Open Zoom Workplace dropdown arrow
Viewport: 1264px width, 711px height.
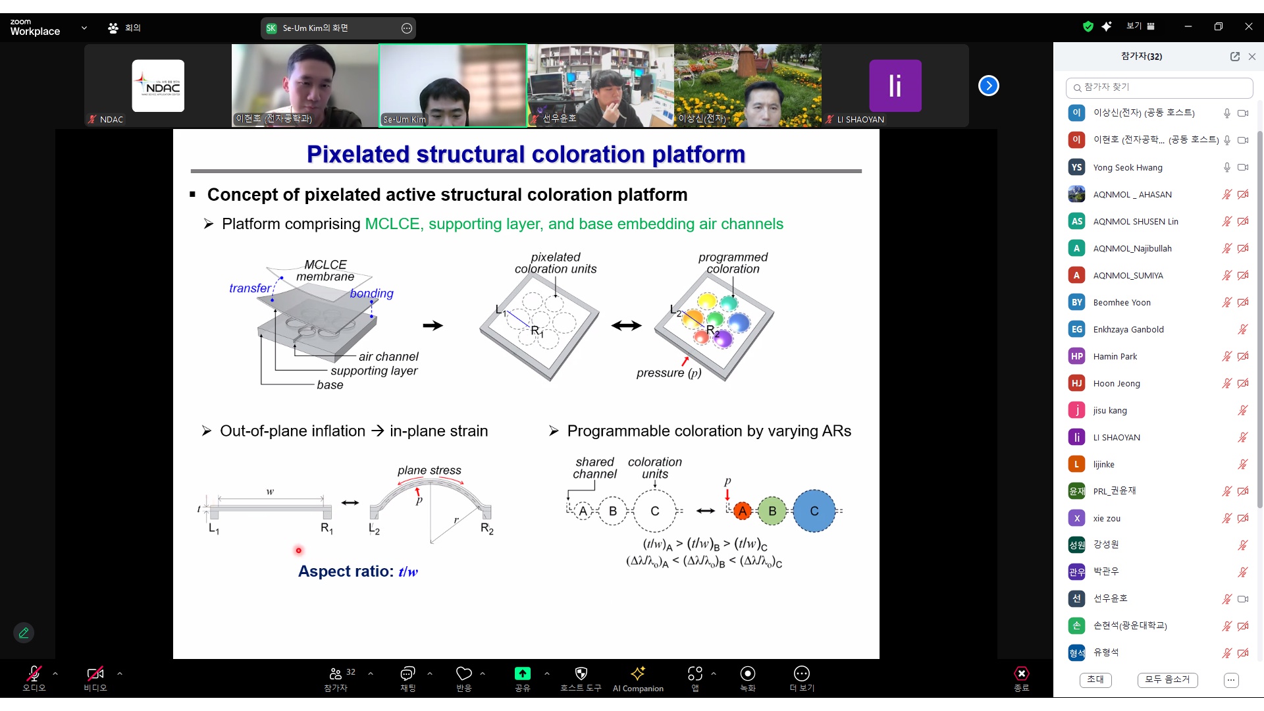84,28
